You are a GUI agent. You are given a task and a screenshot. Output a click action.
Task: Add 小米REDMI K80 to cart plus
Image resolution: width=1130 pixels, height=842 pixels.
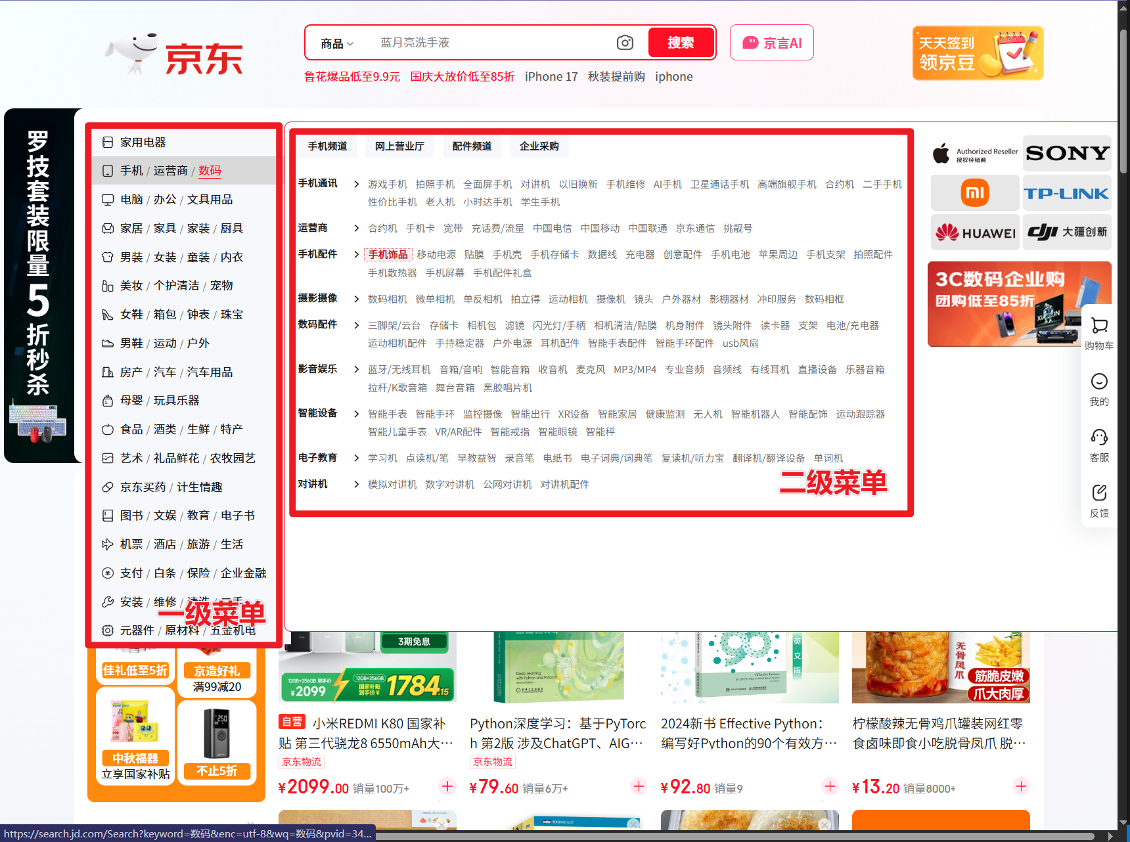coord(447,786)
